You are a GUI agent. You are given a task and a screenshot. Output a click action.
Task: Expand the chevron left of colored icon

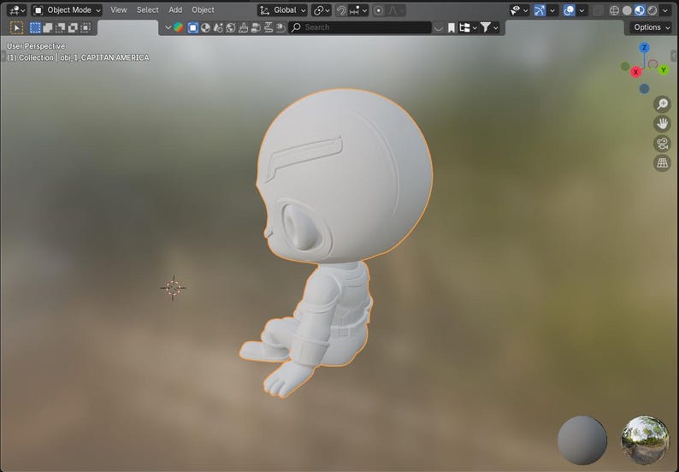(168, 27)
